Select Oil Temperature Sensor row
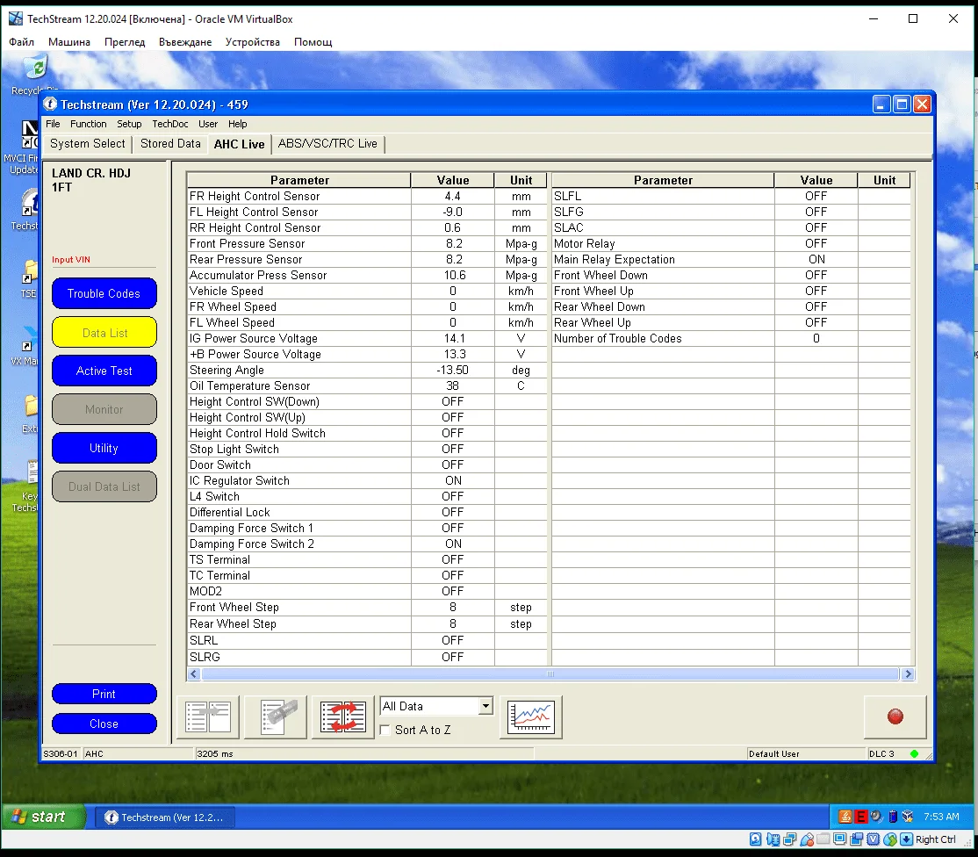 367,386
